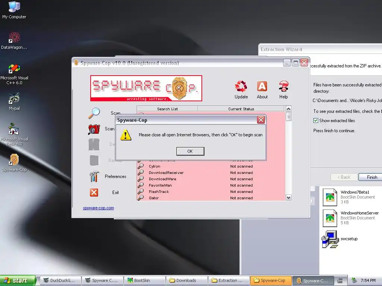
Task: Click the magnifier icon beside DownloadReceiver
Action: (141, 172)
